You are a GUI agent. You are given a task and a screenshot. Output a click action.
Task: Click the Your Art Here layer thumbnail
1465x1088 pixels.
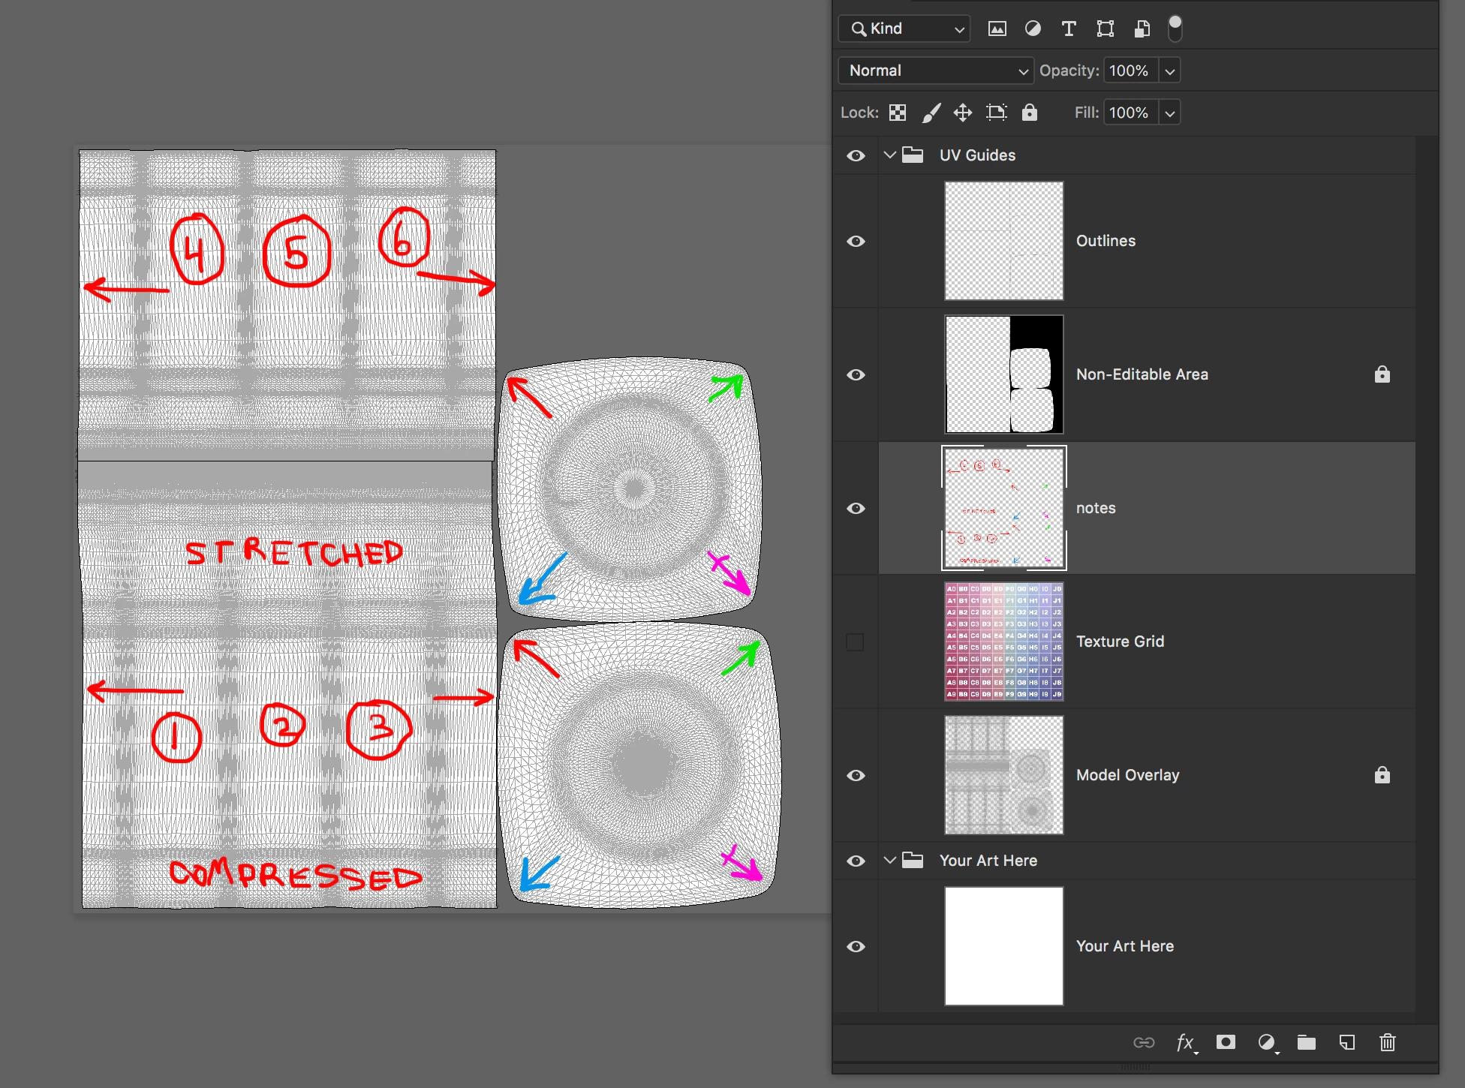[1003, 946]
